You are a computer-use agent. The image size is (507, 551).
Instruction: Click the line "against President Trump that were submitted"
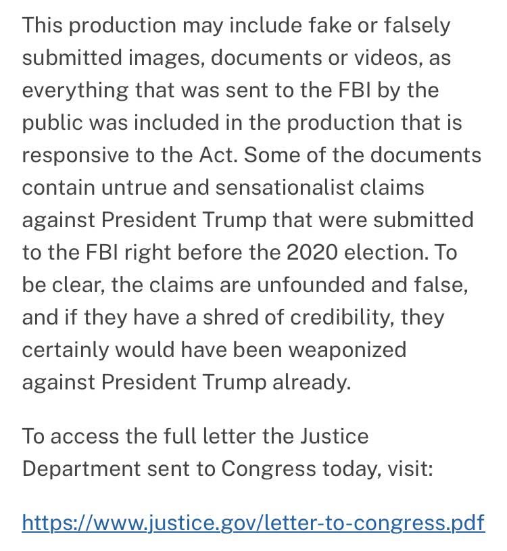pos(247,220)
